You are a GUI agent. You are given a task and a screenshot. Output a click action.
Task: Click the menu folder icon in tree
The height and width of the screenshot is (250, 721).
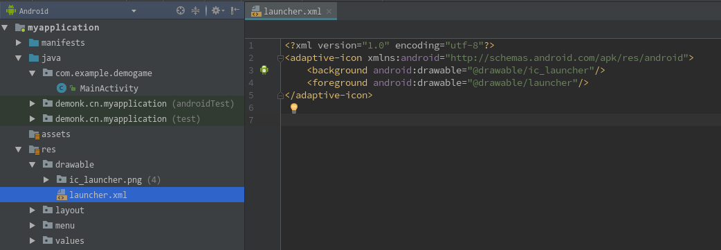coord(47,225)
